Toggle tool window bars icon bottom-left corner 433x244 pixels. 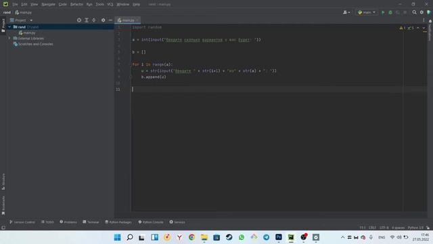click(3, 228)
